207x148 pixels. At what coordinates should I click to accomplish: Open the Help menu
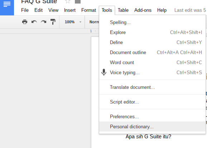(162, 10)
